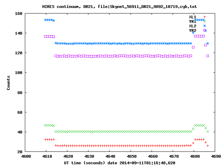Image resolution: width=221 pixels, height=166 pixels.
Task: Select the XL2 legend label
Action: coord(193,26)
